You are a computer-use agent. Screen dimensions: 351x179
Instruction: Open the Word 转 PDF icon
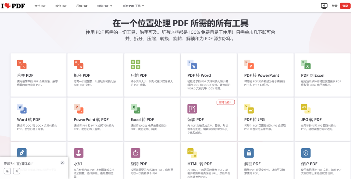[x=22, y=109]
